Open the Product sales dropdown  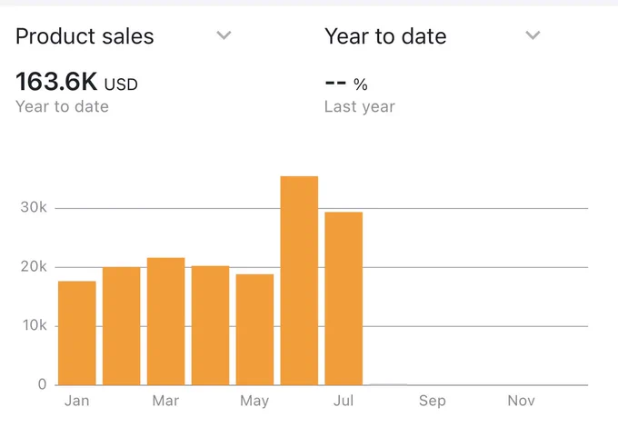[x=124, y=36]
